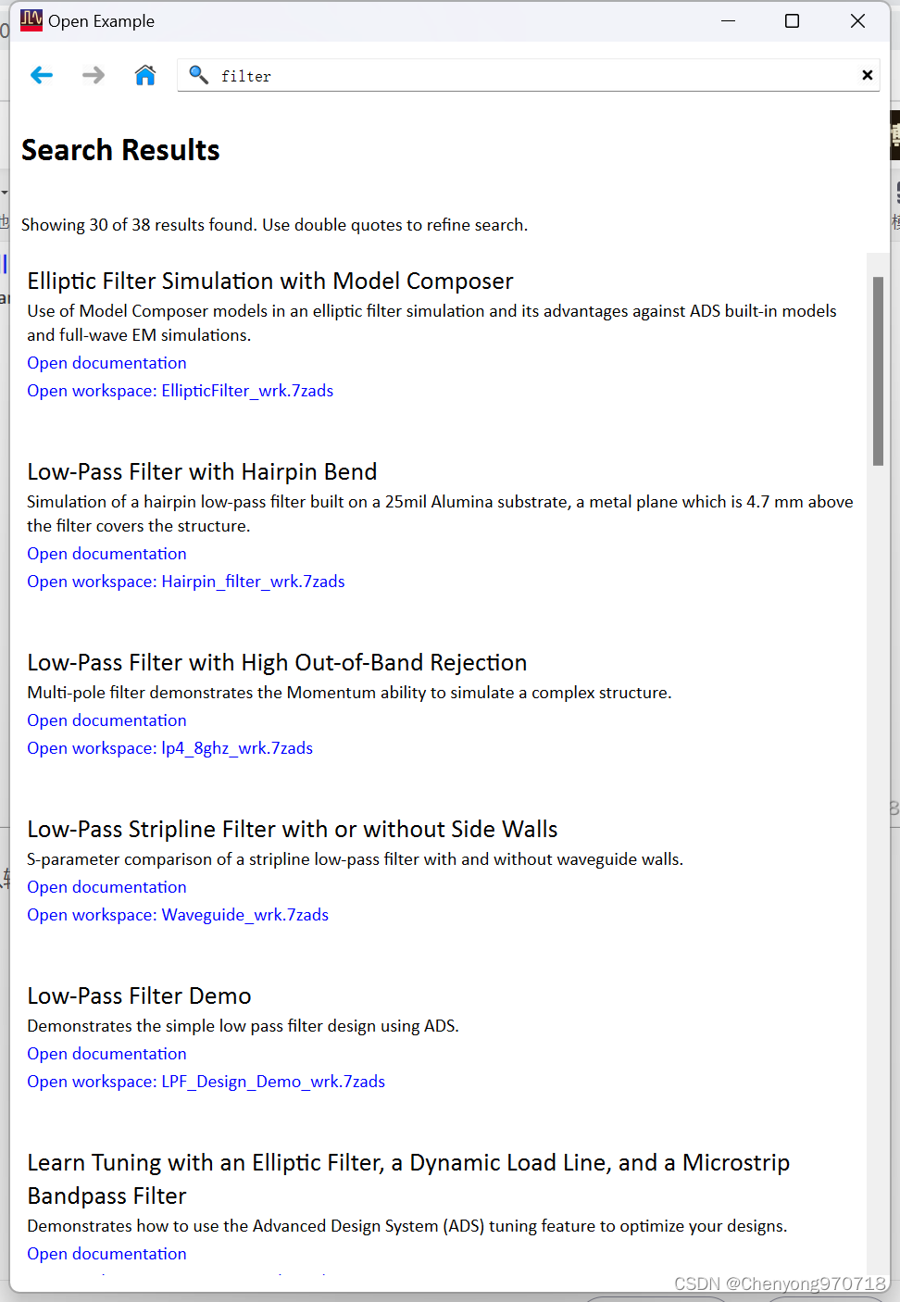Select the Elliptic Filter Simulation result title
Screen dimensions: 900x1302
tap(270, 281)
